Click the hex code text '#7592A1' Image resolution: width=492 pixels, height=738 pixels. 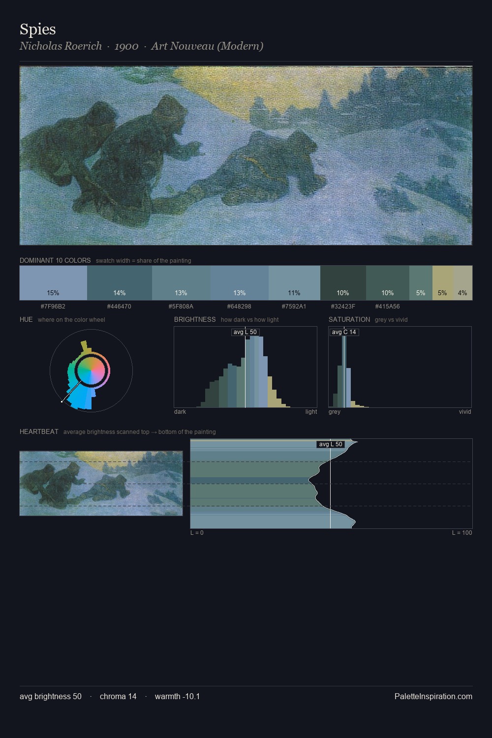click(x=294, y=307)
